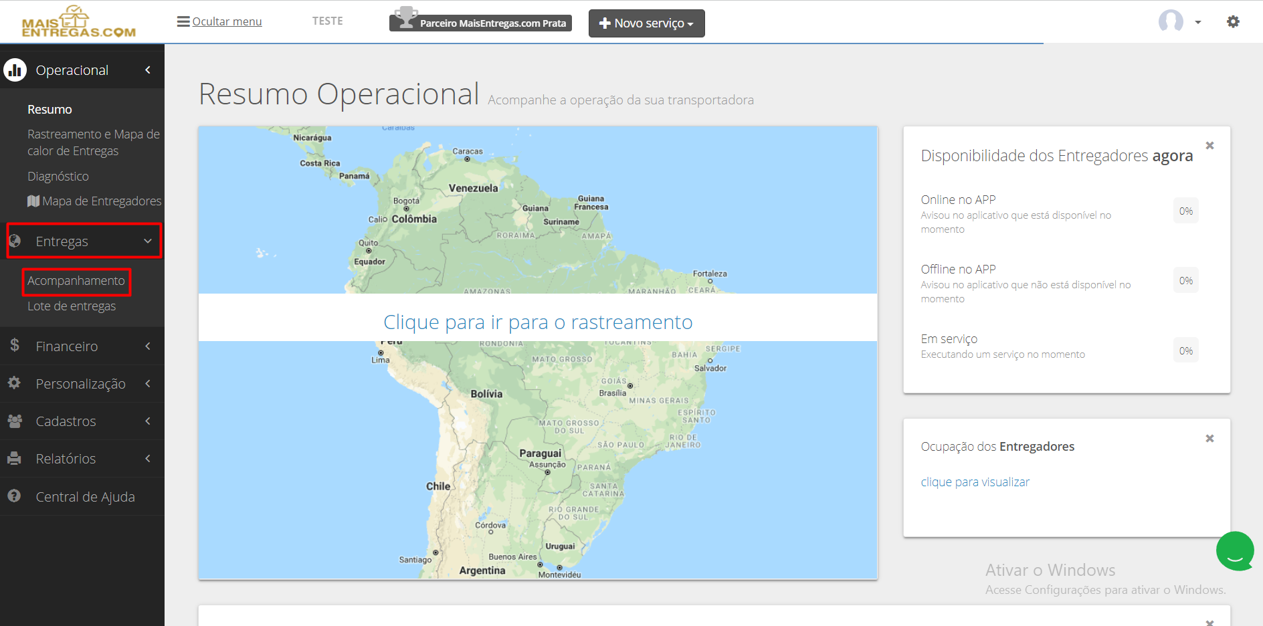
Task: Click the hamburger menu icon
Action: coord(183,21)
